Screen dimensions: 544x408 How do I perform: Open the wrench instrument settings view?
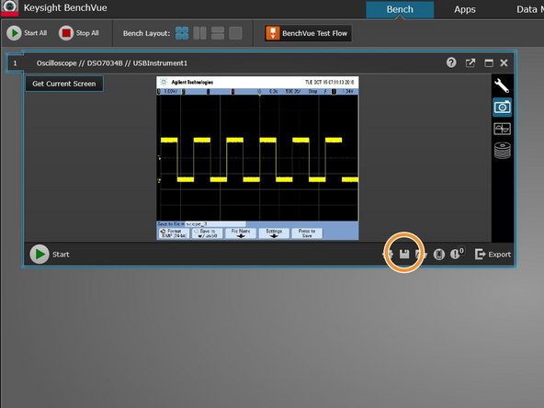[502, 85]
